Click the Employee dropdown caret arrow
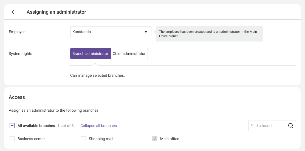The width and height of the screenshot is (305, 151). pyautogui.click(x=146, y=32)
